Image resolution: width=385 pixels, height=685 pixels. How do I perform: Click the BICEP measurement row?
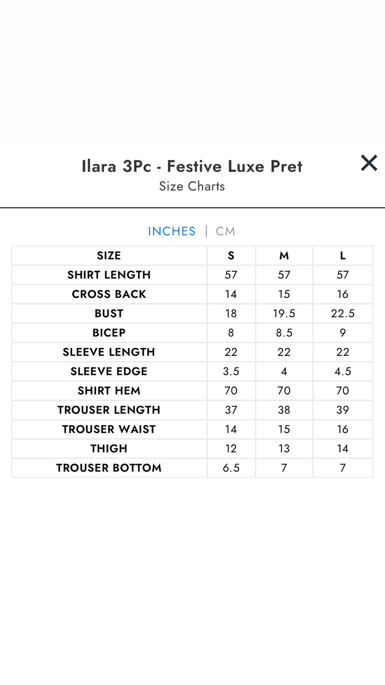click(x=109, y=332)
